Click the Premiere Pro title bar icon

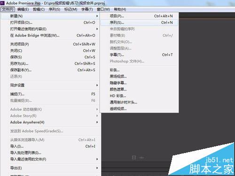[2, 3]
